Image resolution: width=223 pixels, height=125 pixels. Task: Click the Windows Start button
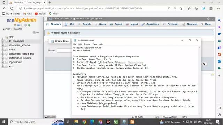[x=4, y=122]
